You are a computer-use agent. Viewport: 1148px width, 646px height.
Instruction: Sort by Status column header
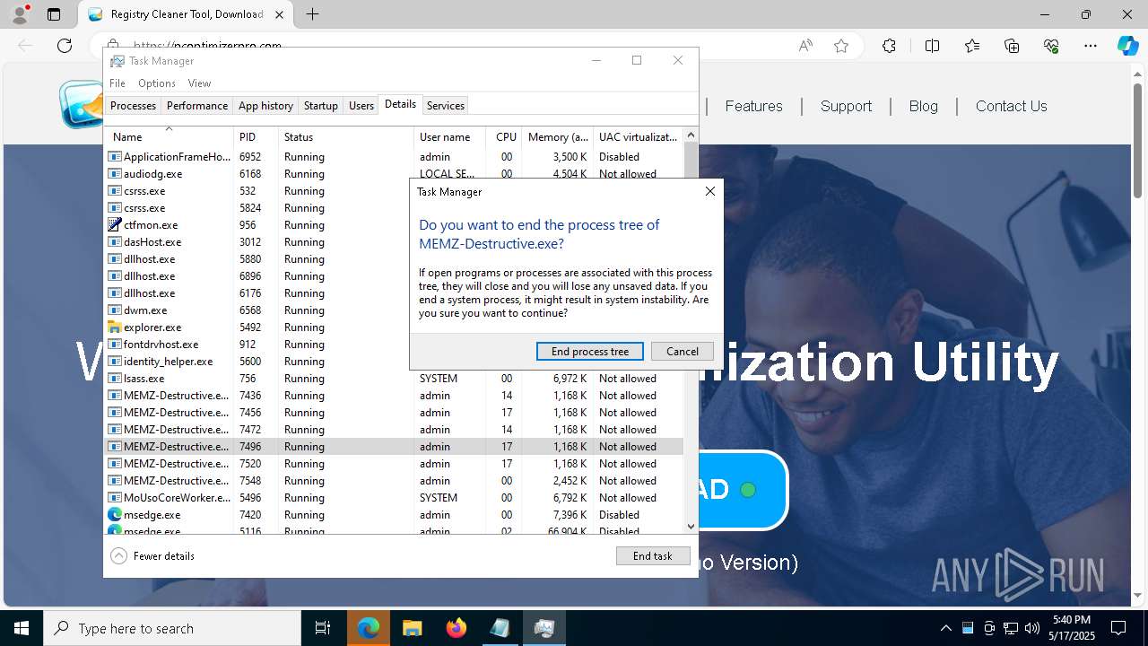(346, 137)
